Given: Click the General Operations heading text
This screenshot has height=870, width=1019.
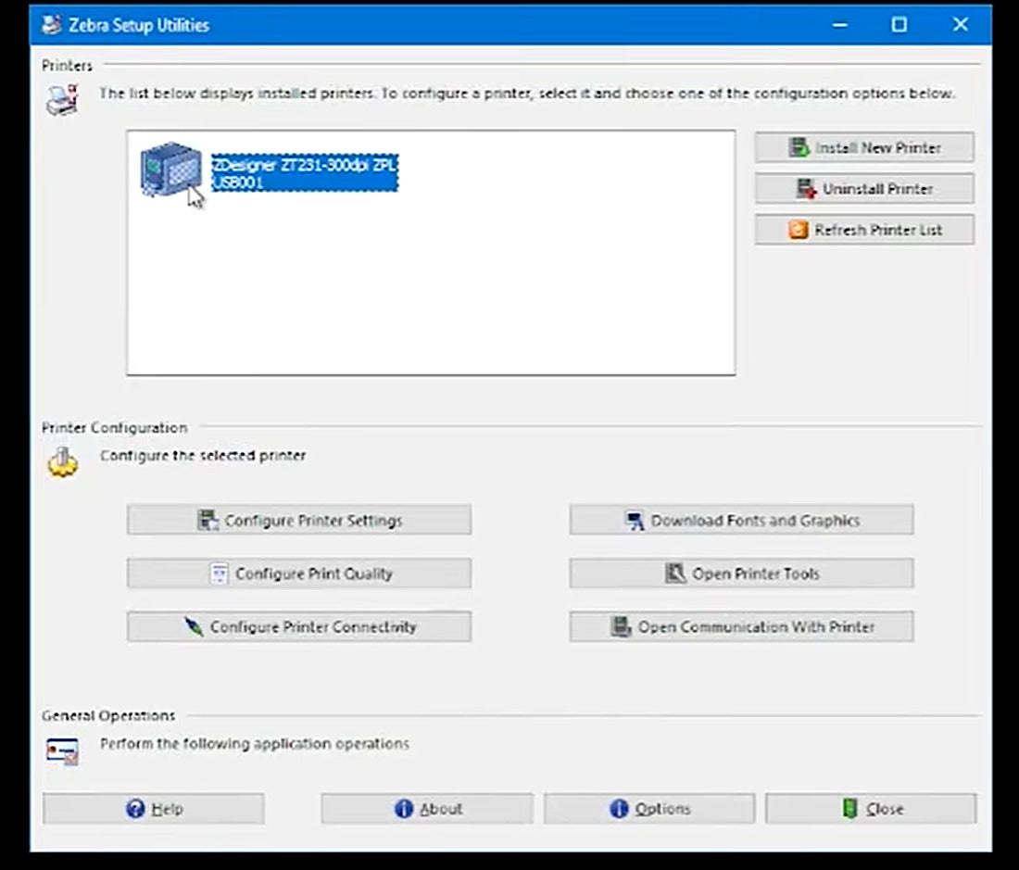Looking at the screenshot, I should [x=108, y=715].
